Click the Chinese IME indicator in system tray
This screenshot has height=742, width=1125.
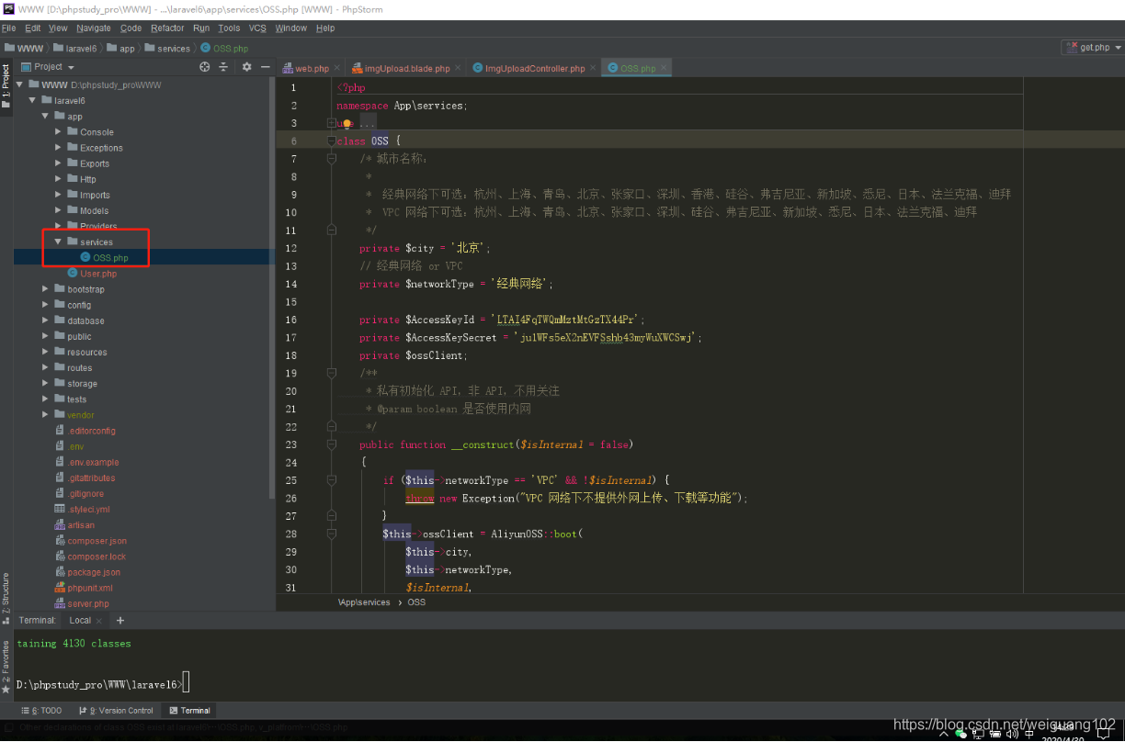pyautogui.click(x=1028, y=733)
